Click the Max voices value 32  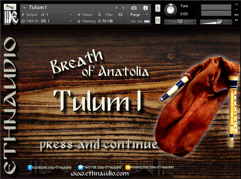point(120,15)
